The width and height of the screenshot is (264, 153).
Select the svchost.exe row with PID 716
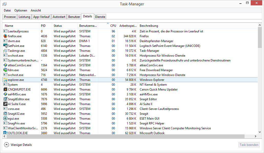click(x=130, y=75)
